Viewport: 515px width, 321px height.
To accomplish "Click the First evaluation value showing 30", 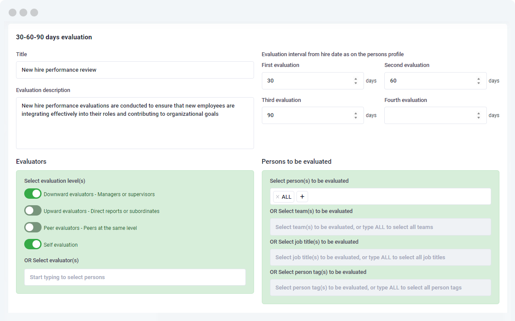I will [303, 80].
